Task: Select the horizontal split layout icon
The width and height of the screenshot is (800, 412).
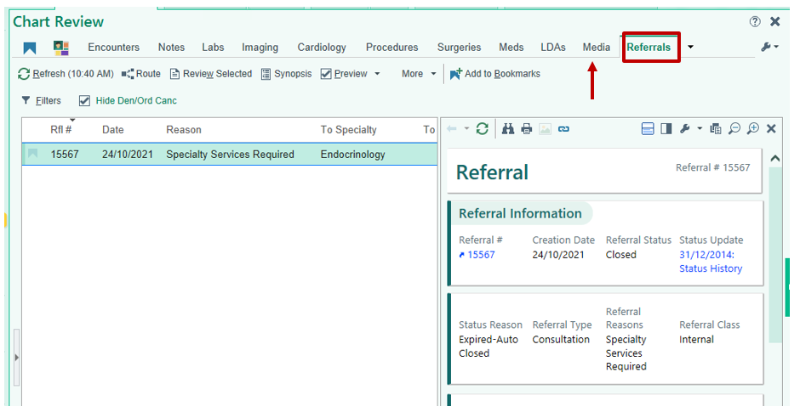Action: pos(648,129)
